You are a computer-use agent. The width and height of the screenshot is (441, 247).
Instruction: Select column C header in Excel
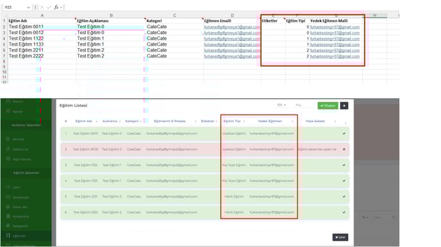tap(174, 15)
